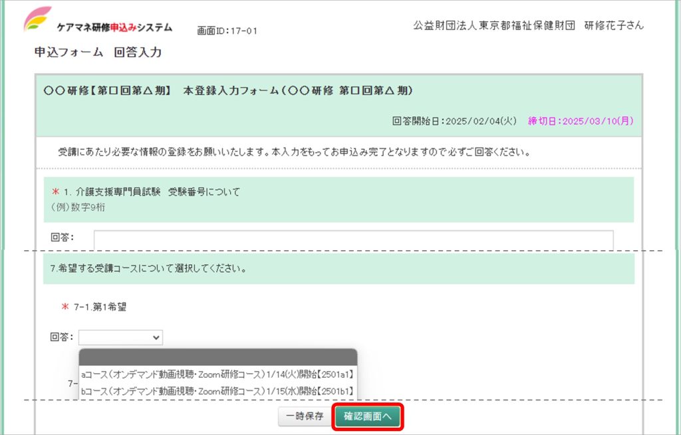Click the 回答開始日 2025/02/04 text
The image size is (681, 435).
(x=454, y=121)
